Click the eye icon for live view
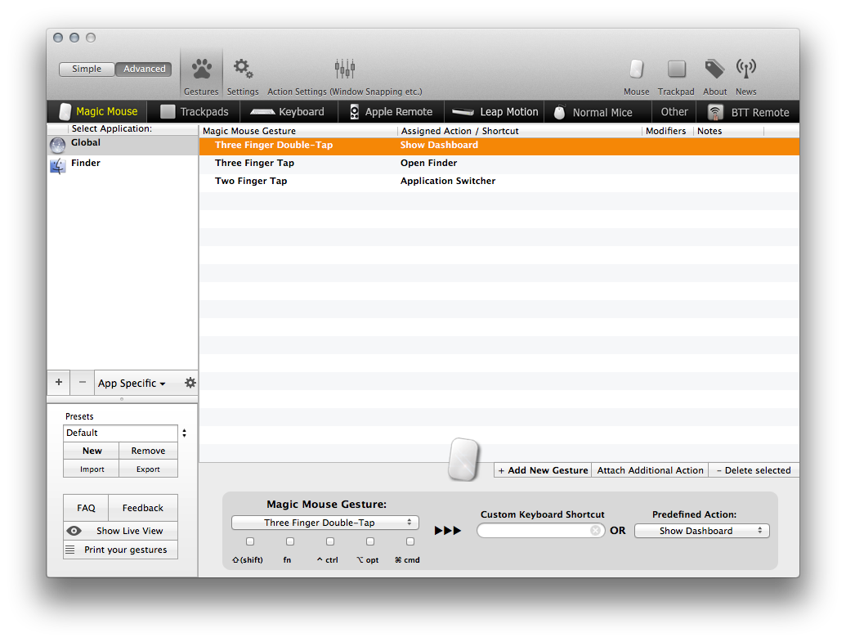Viewport: 846px width, 642px height. (74, 531)
